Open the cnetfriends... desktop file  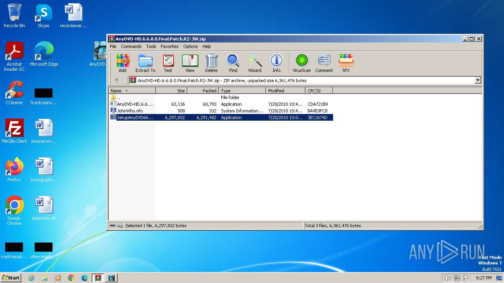coord(14,250)
